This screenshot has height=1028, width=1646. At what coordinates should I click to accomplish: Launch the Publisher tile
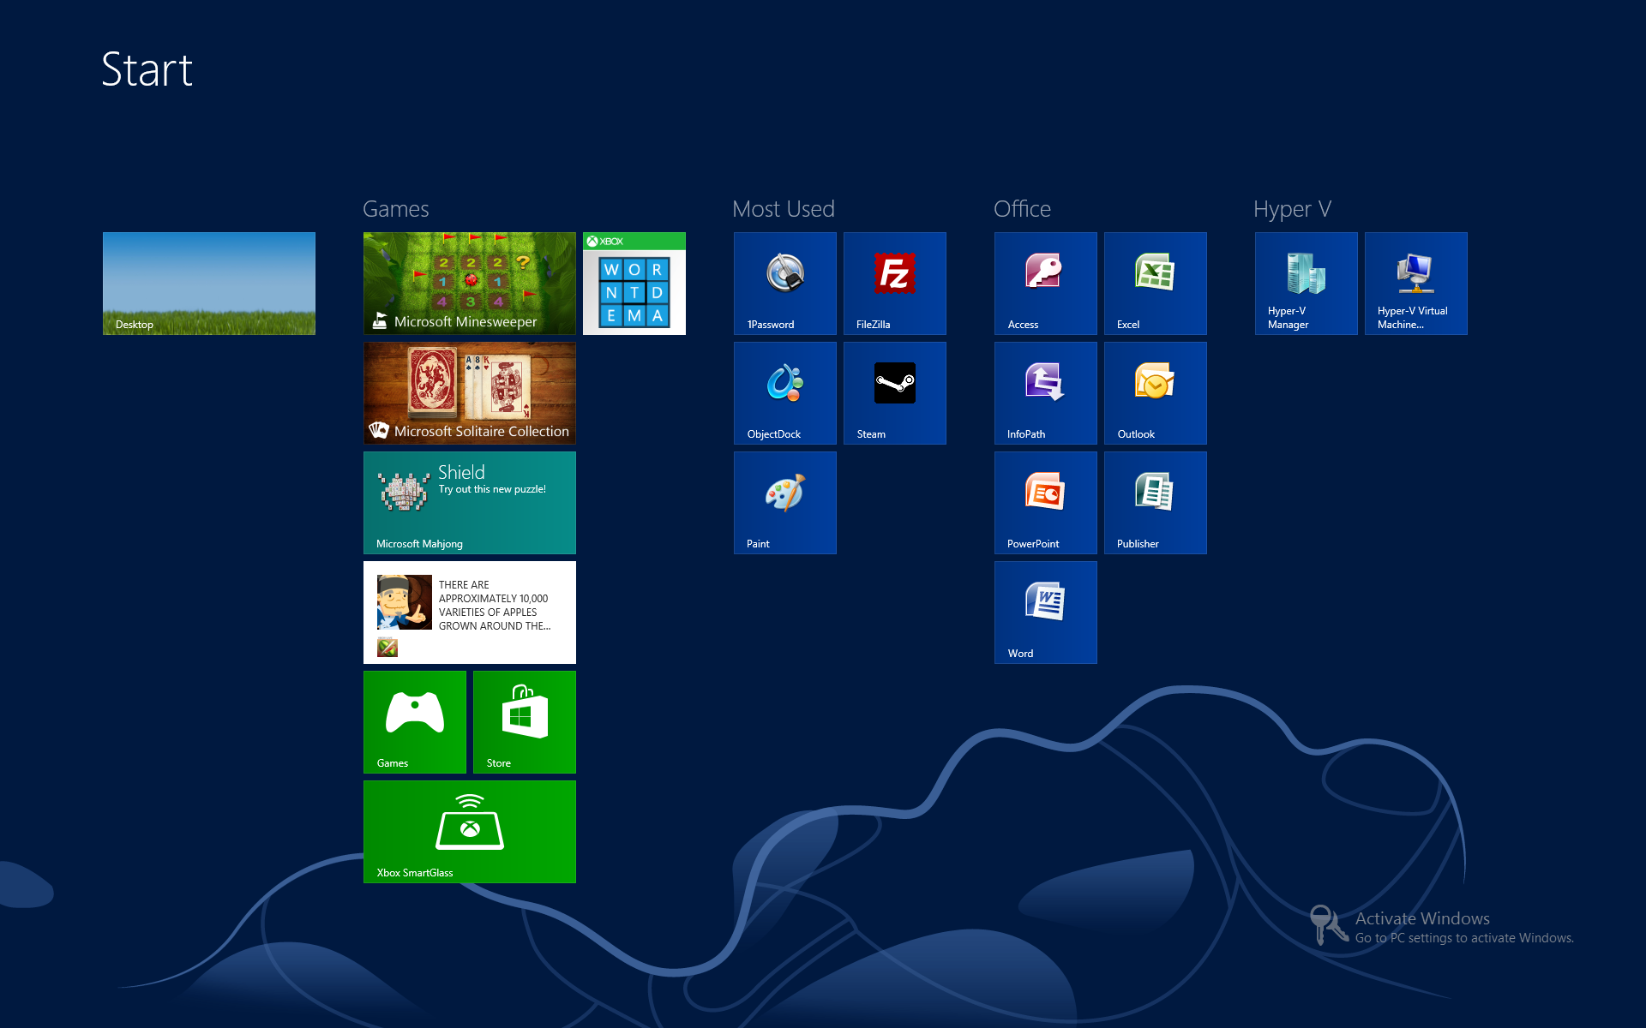coord(1156,503)
